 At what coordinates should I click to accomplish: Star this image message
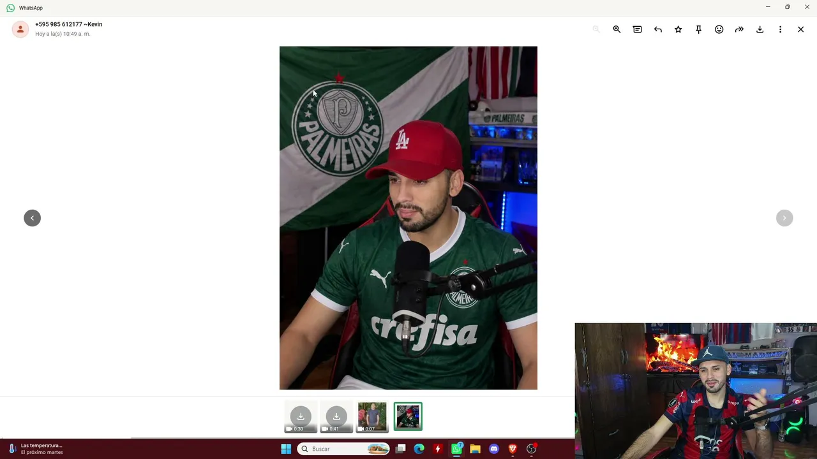(x=678, y=29)
